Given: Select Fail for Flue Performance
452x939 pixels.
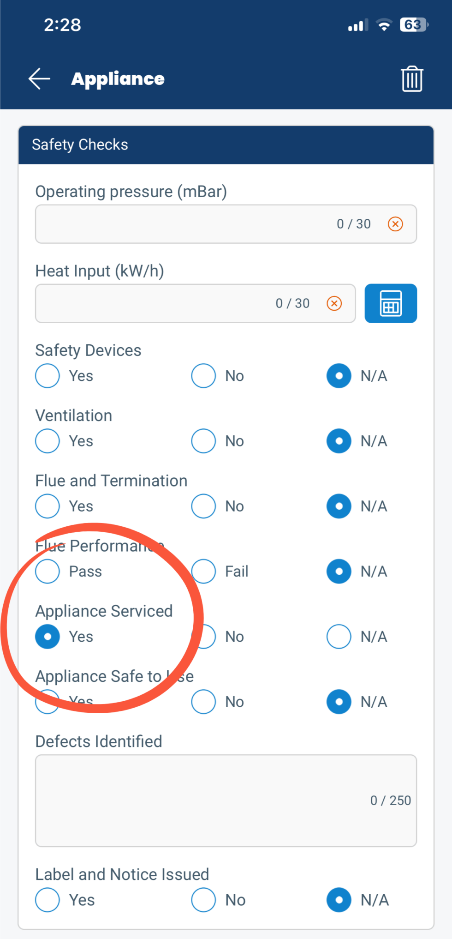Looking at the screenshot, I should click(203, 571).
